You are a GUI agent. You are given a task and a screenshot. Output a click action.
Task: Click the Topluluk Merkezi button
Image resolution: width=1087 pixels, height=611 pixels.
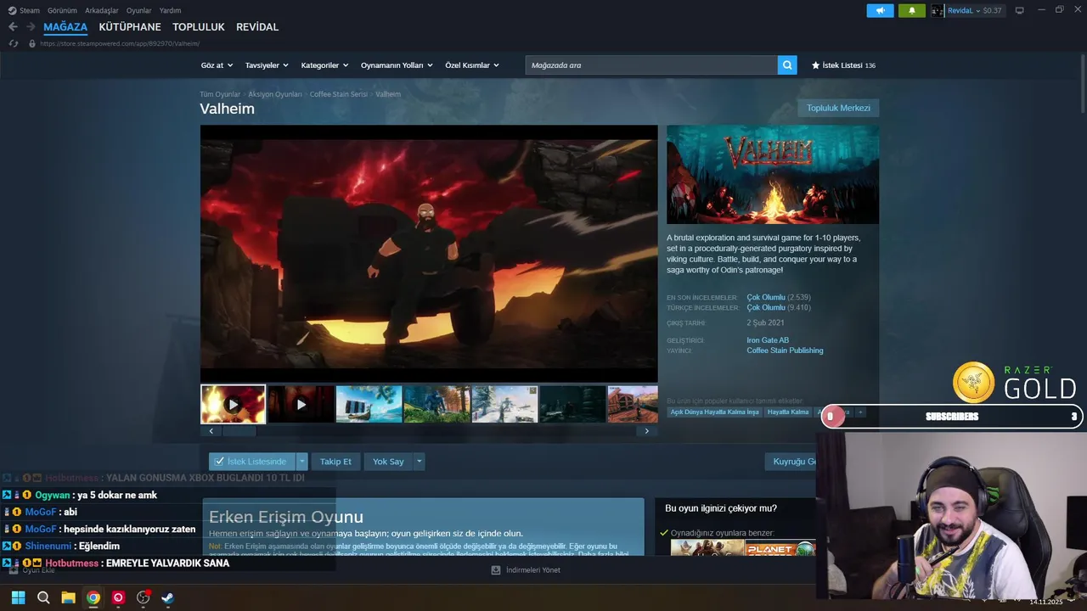[838, 108]
